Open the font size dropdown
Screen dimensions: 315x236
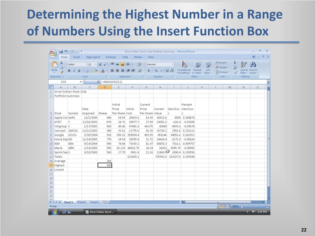click(x=95, y=65)
